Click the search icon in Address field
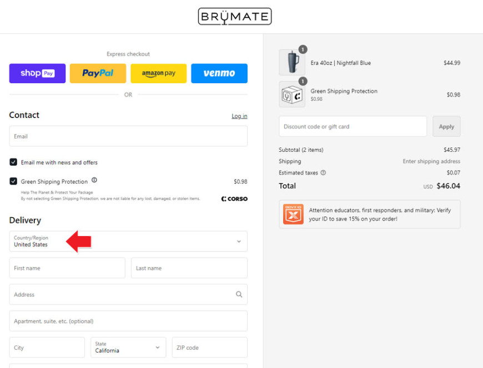Image resolution: width=483 pixels, height=368 pixels. tap(239, 294)
